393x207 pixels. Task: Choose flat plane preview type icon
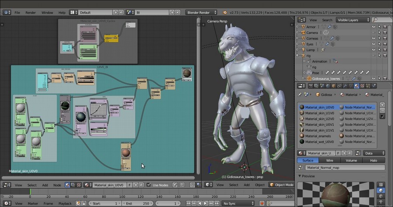pyautogui.click(x=381, y=185)
